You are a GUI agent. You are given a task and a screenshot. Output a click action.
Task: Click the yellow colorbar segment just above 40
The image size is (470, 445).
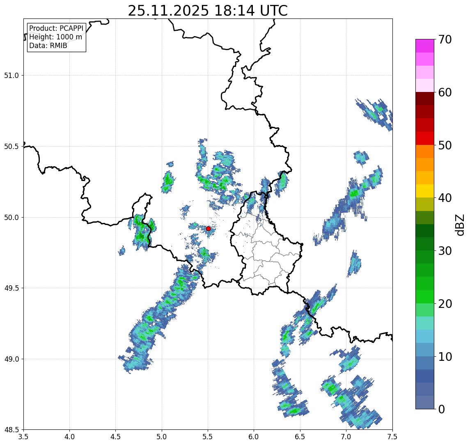coord(425,191)
